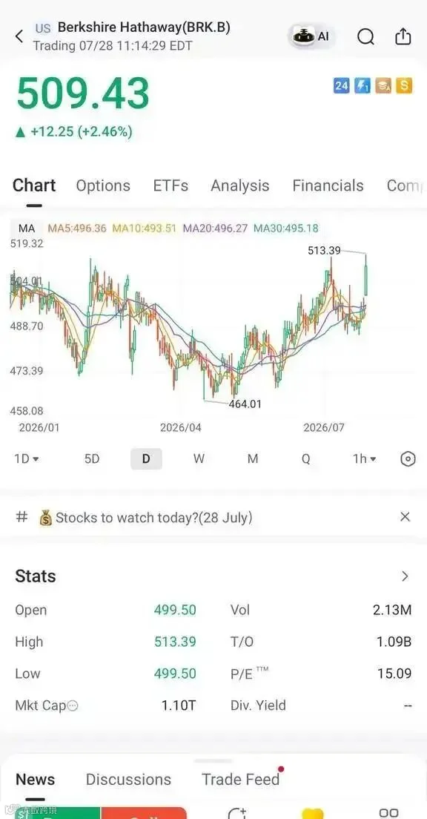Open the 1h interval dropdown
The width and height of the screenshot is (427, 819).
365,459
